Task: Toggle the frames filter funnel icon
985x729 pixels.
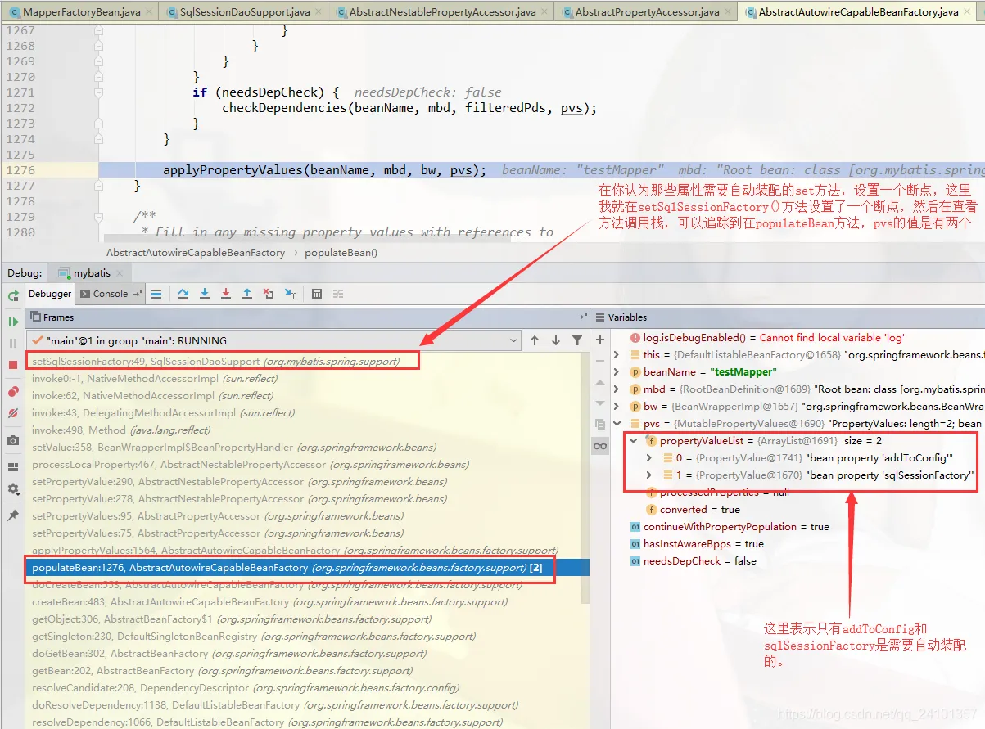Action: pos(577,340)
